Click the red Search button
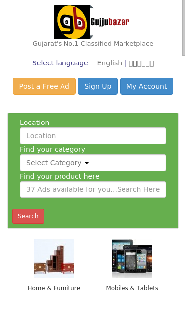The height and width of the screenshot is (311, 186). point(28,216)
